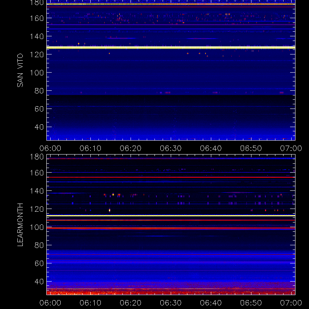Pick 06:30 time label under Learmonth plot
The height and width of the screenshot is (309, 309).
click(171, 303)
